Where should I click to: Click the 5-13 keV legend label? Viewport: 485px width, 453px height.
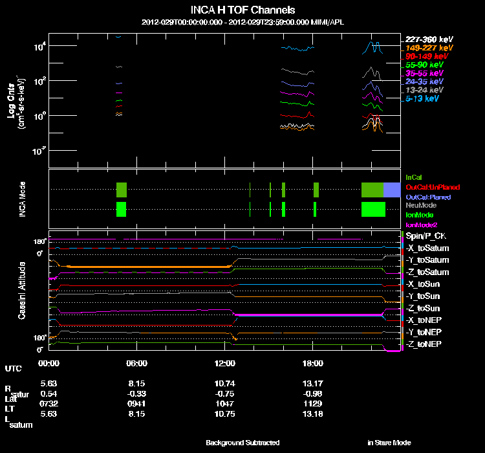[422, 99]
